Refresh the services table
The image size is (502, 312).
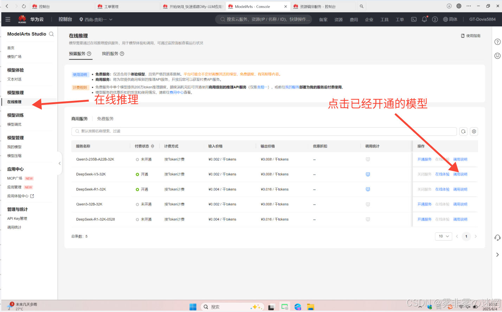pyautogui.click(x=463, y=132)
